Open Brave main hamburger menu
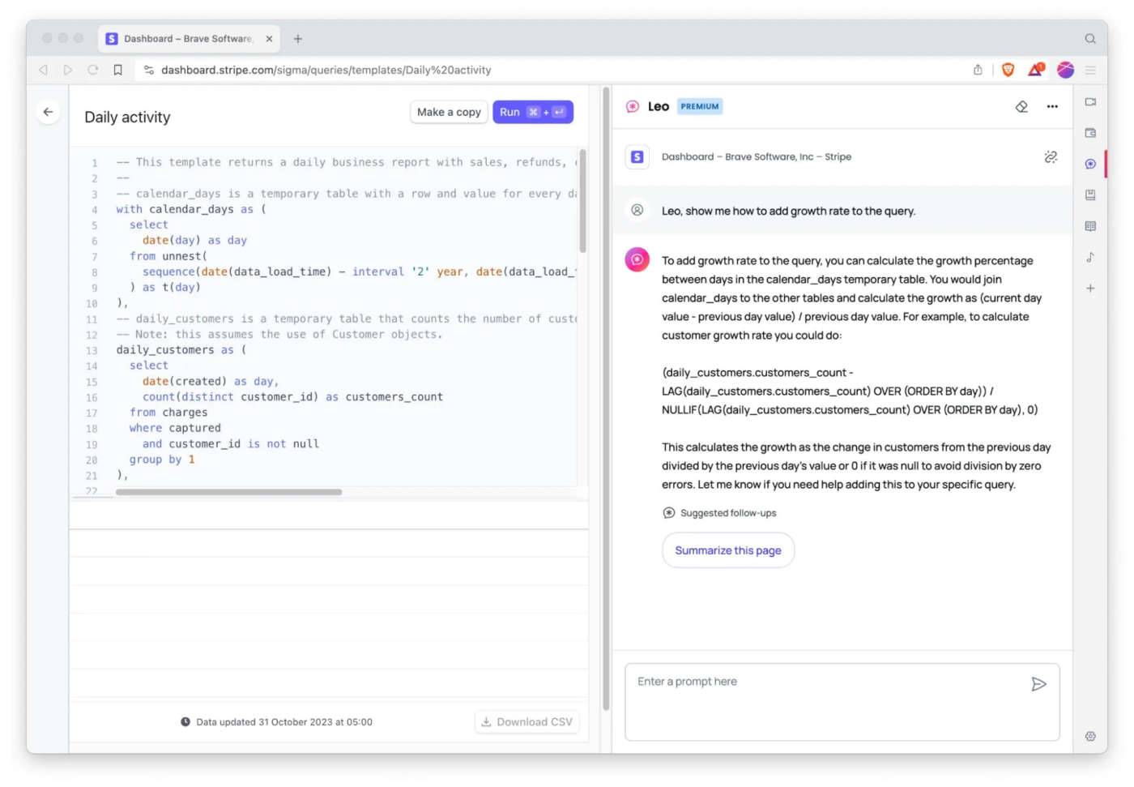 pos(1090,70)
